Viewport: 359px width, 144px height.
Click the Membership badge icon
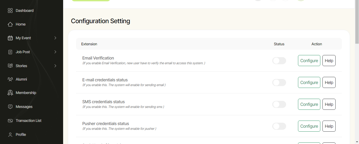point(10,93)
